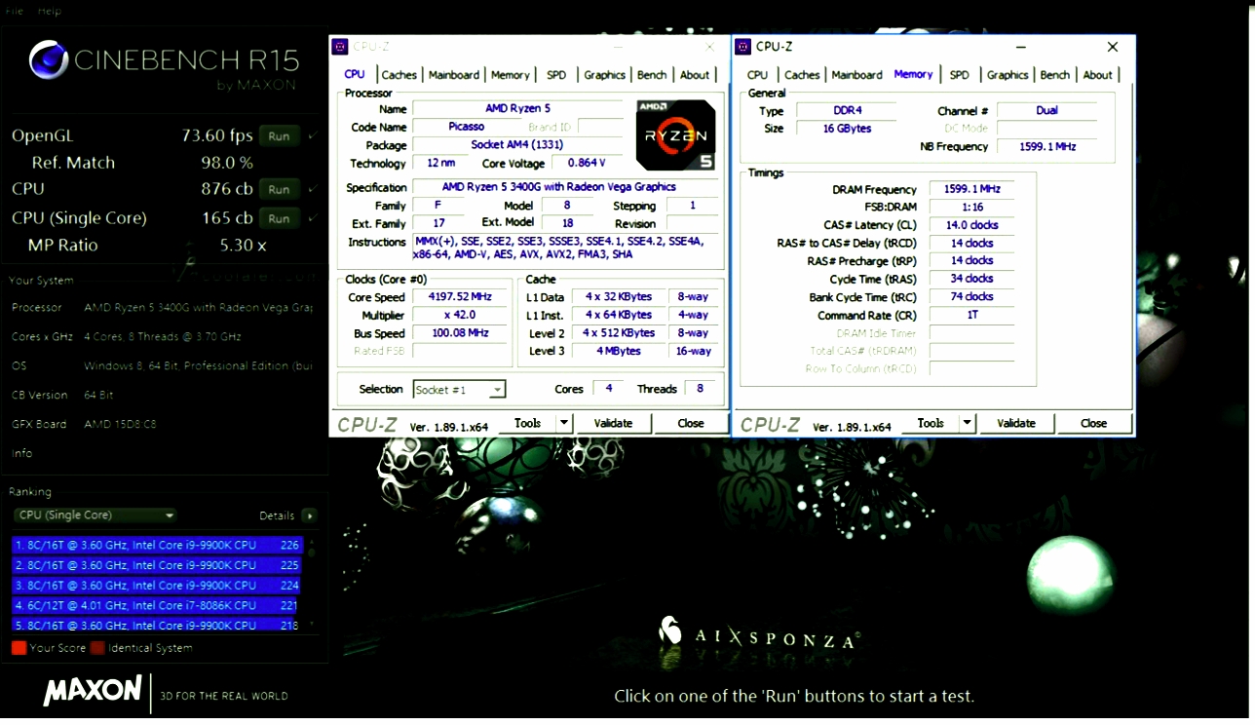Viewport: 1255px width, 725px height.
Task: Click Tools button in right CPU-Z window
Action: [x=931, y=423]
